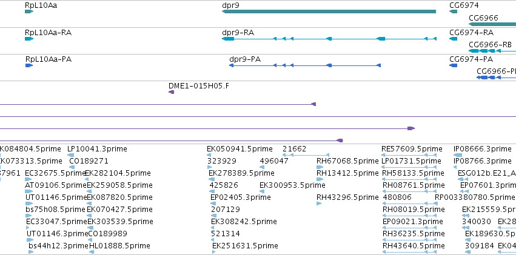Click the EK278389.5prime EST label
Image resolution: width=516 pixels, height=255 pixels.
click(241, 173)
